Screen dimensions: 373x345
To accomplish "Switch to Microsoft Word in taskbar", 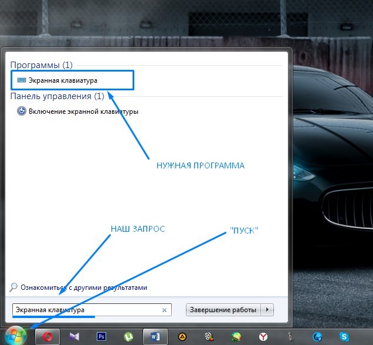I will click(x=155, y=337).
